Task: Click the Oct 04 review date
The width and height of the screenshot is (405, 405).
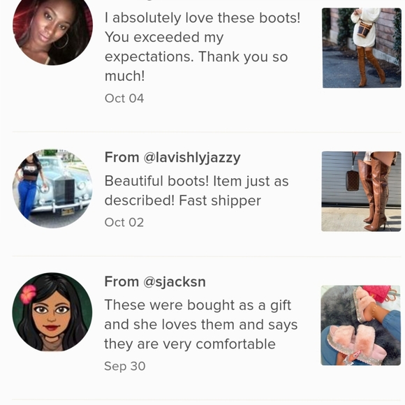Action: [x=124, y=98]
